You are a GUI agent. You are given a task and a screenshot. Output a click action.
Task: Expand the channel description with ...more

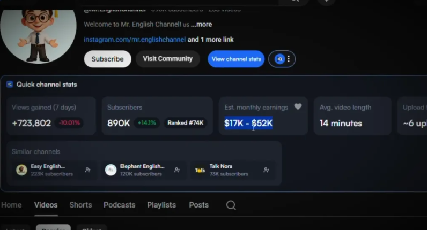point(201,25)
